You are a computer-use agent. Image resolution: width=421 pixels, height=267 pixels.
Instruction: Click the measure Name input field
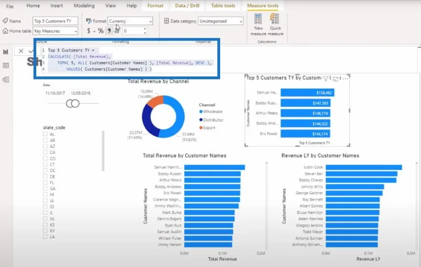[x=55, y=21]
